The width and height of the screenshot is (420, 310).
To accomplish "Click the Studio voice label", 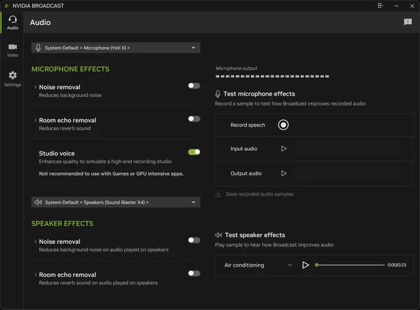I will pos(57,153).
